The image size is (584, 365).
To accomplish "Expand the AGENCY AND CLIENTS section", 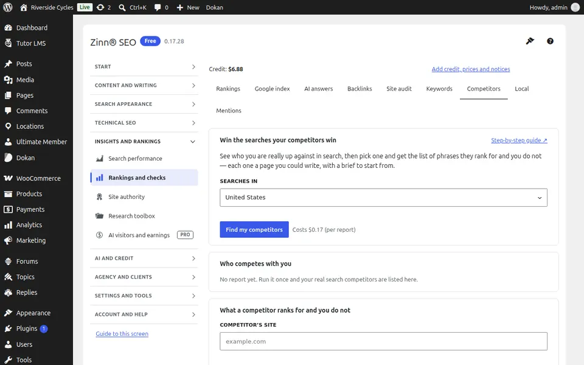I will pos(144,277).
